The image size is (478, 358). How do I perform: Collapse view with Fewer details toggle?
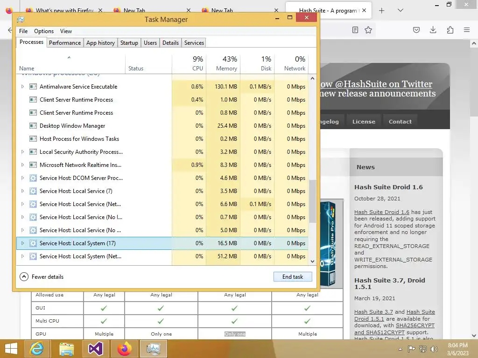(42, 277)
